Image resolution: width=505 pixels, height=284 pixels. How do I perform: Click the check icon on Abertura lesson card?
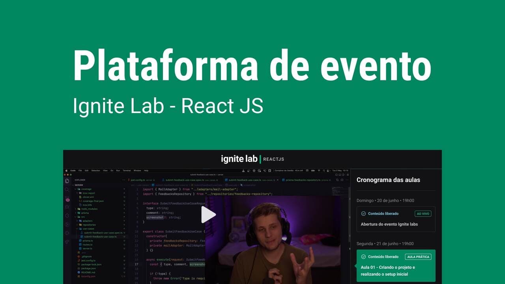(x=363, y=214)
